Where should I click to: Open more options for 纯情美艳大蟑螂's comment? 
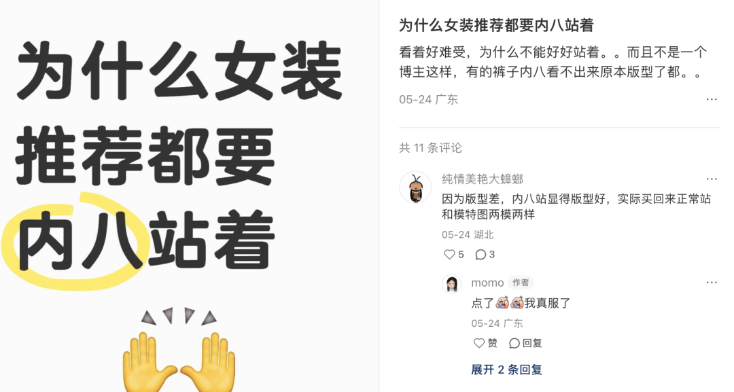click(712, 179)
